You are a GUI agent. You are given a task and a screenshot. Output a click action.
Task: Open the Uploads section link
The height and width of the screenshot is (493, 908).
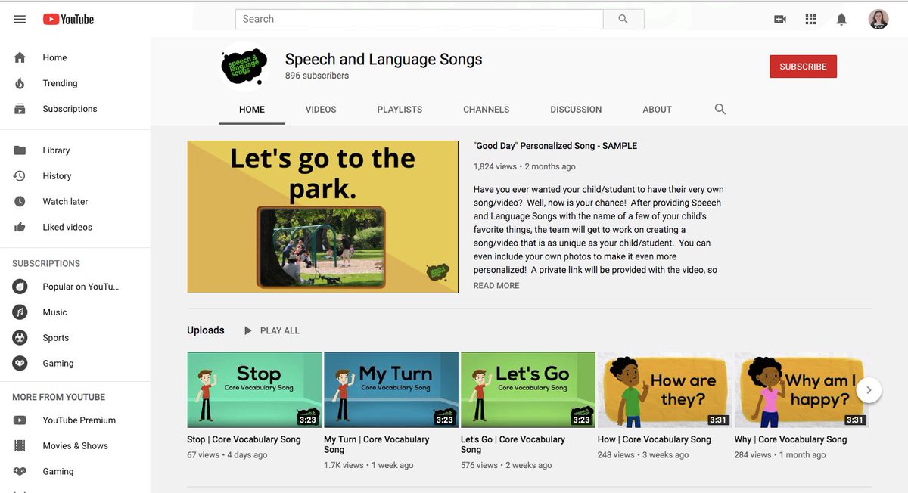(206, 330)
